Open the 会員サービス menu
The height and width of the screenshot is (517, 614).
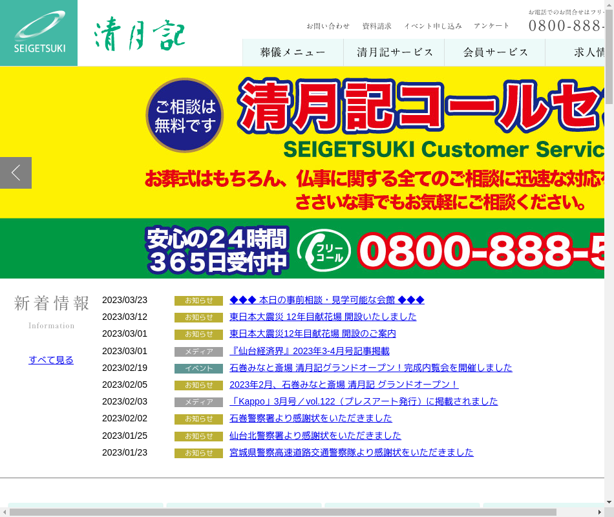[x=495, y=52]
